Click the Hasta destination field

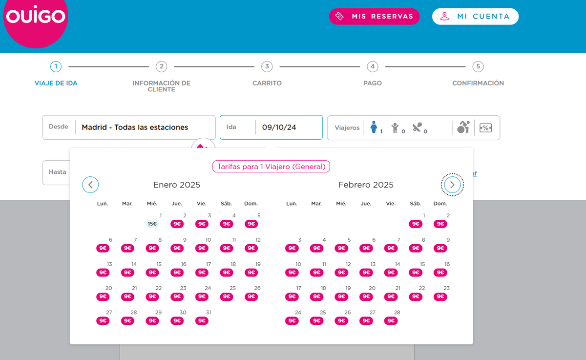click(x=57, y=172)
